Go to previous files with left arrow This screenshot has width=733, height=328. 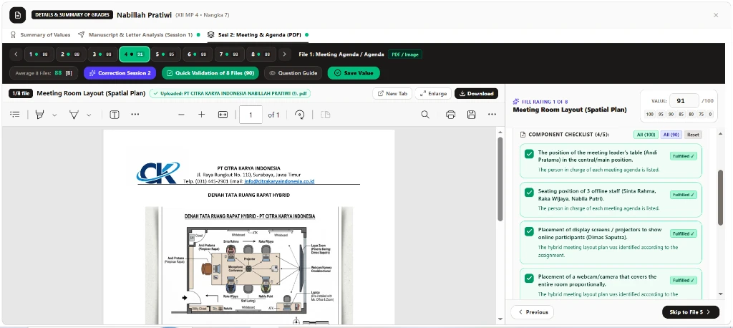point(16,54)
